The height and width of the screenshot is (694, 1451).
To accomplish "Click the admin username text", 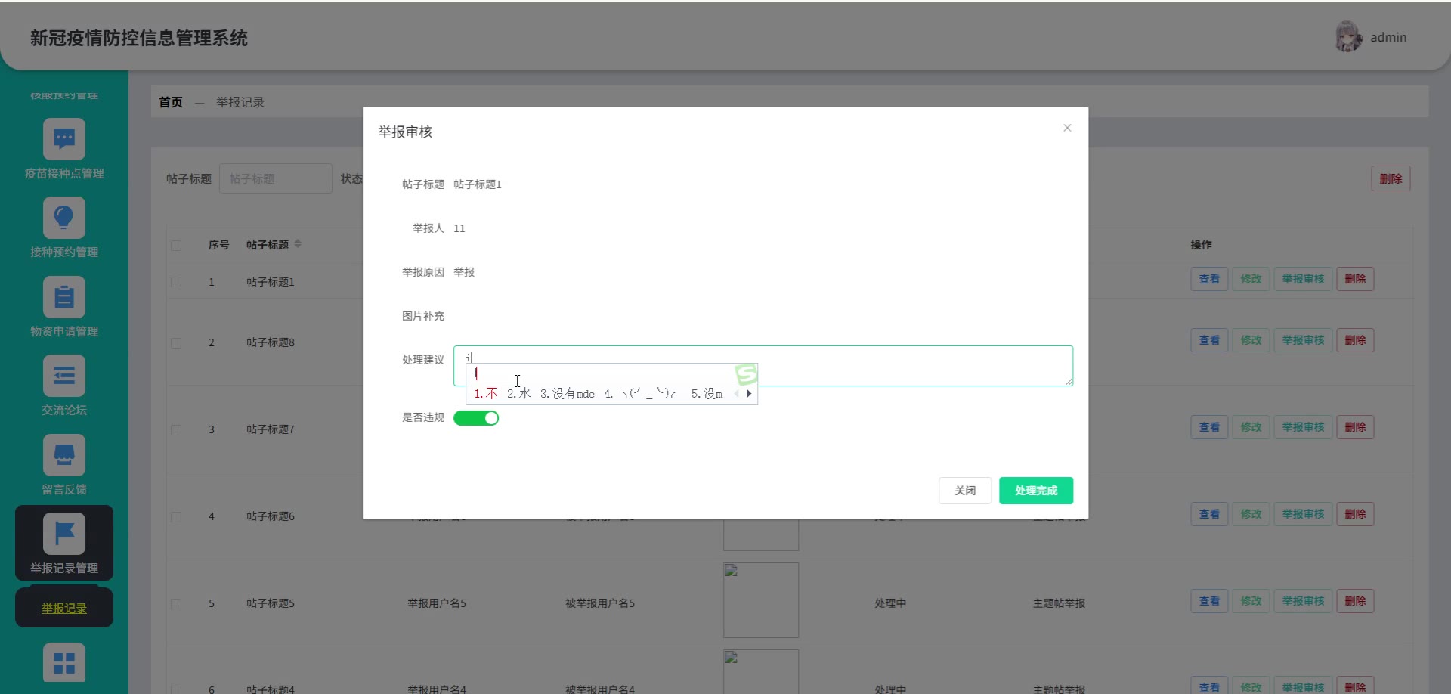I will click(1388, 37).
